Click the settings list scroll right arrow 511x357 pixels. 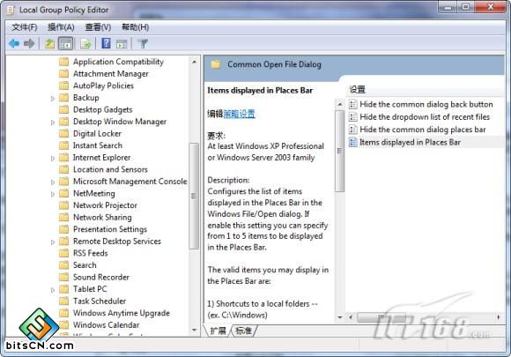pyautogui.click(x=499, y=316)
